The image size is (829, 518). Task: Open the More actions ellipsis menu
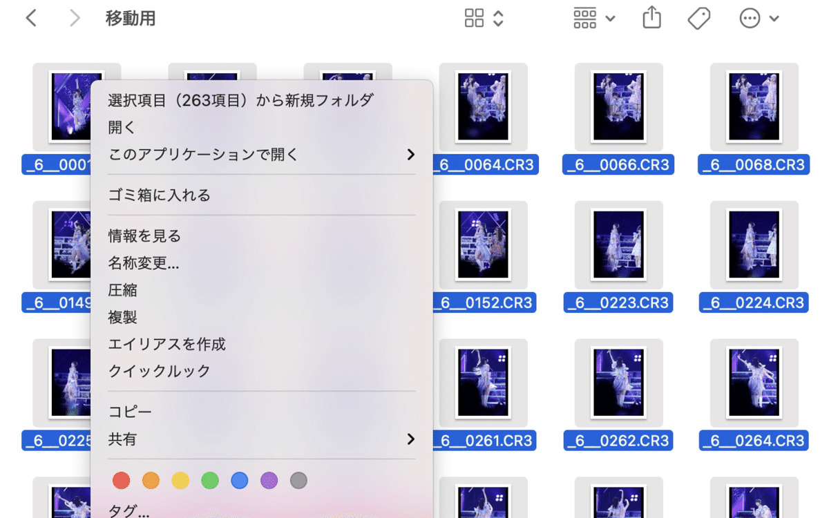click(x=759, y=19)
